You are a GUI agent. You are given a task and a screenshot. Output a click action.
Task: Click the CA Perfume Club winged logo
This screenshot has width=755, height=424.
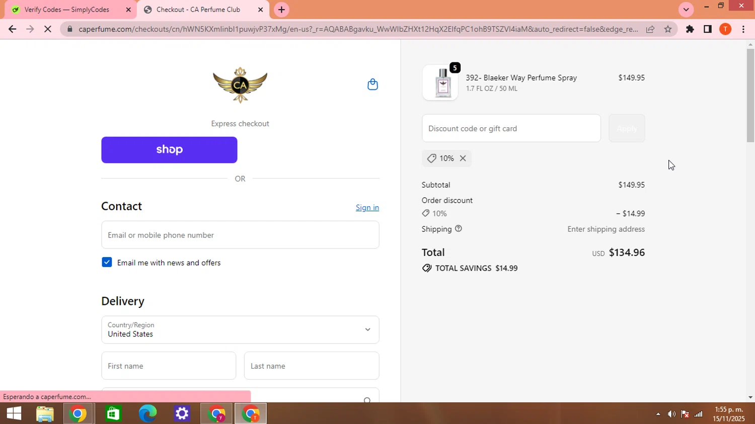[x=240, y=84]
